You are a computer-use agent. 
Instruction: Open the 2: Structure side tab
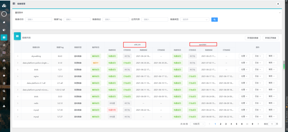[287, 117]
